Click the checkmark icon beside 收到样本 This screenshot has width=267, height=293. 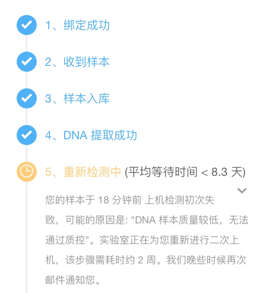(x=27, y=62)
